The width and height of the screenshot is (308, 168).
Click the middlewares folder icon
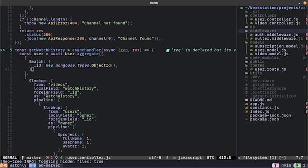pyautogui.click(x=246, y=31)
